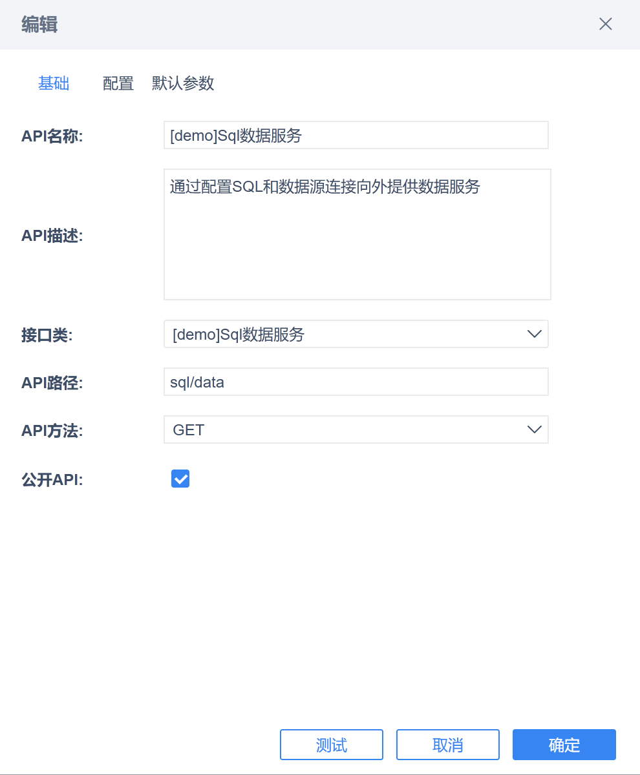Click the API路径 field containing sql/data
Screen dimensions: 640x775
pos(356,382)
